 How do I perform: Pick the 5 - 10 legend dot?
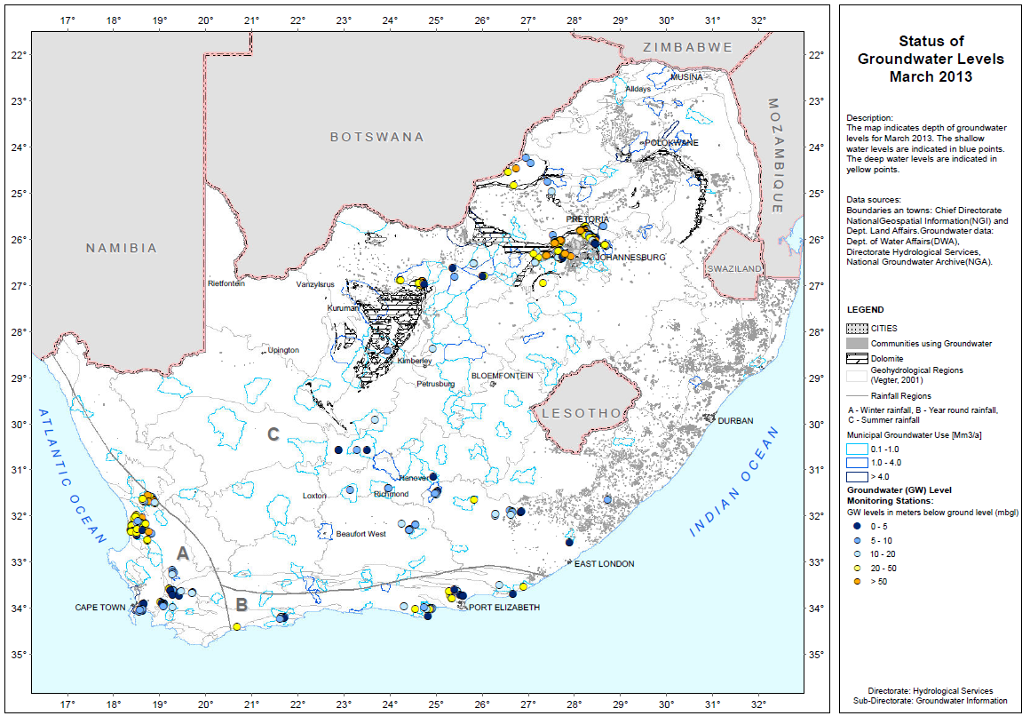click(x=858, y=540)
